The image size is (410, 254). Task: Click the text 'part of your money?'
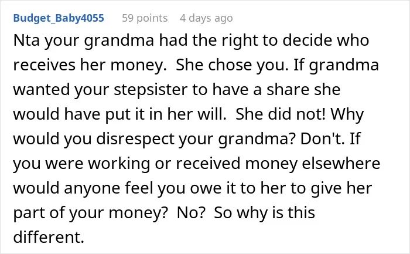(90, 212)
